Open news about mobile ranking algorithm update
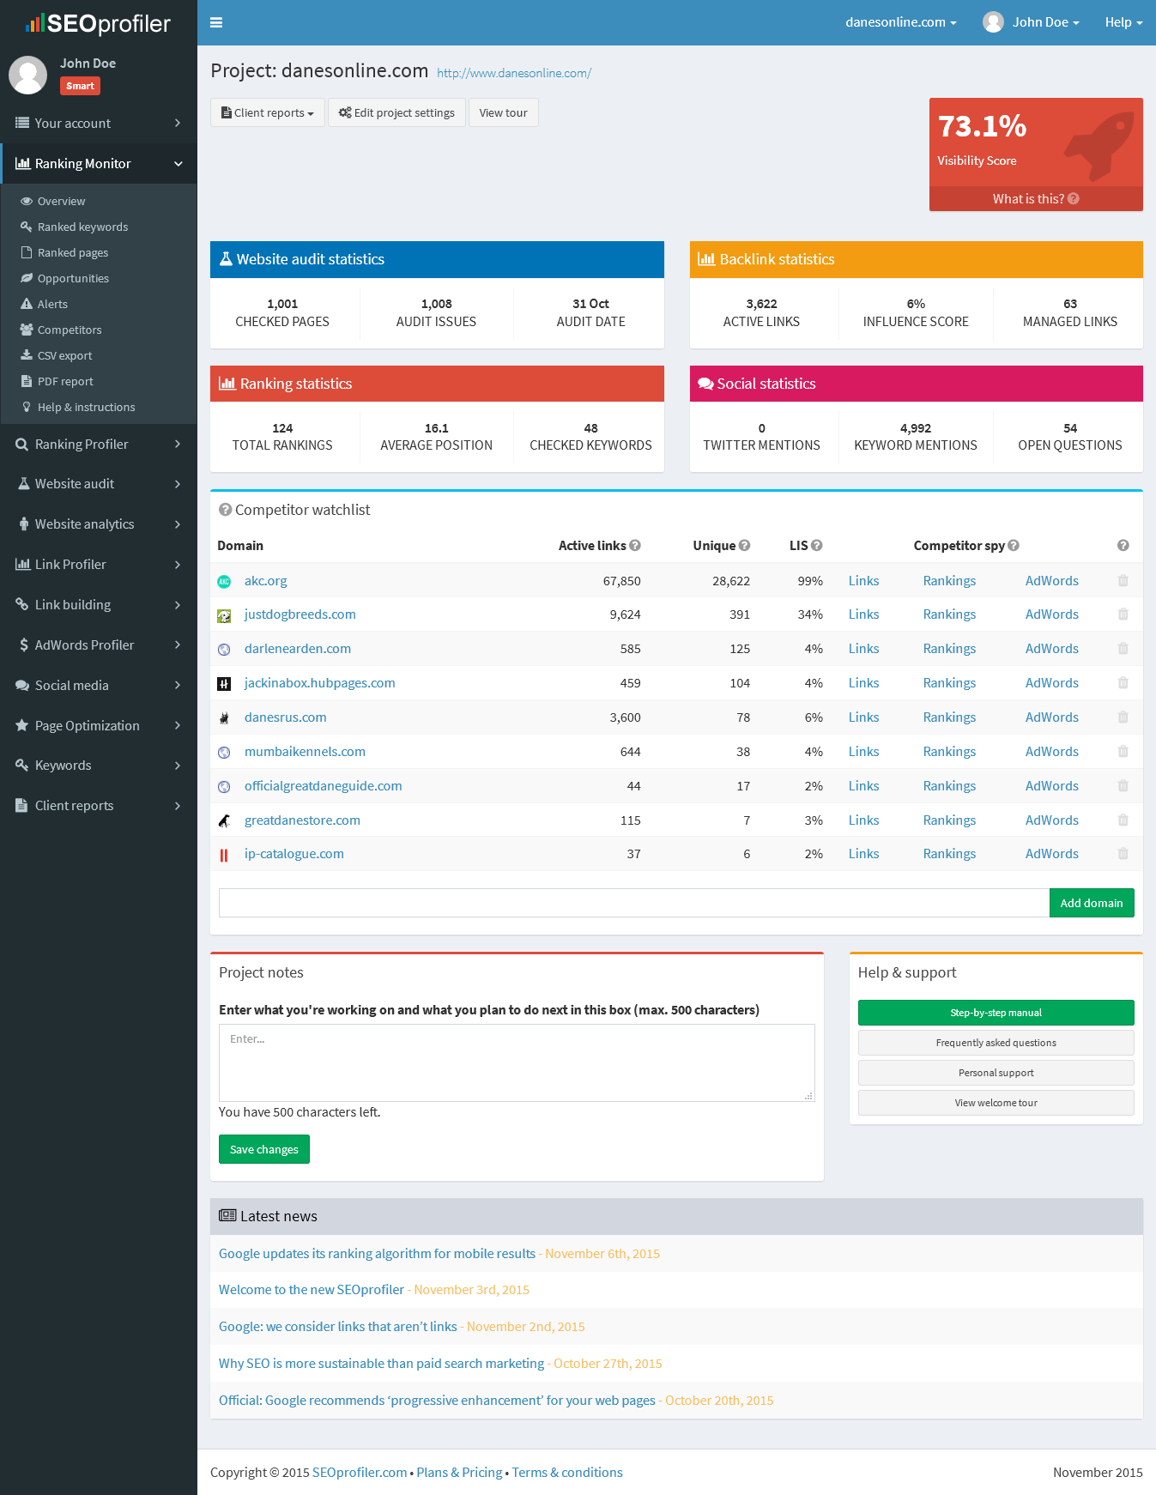Screen dimensions: 1156x1495 377,1254
